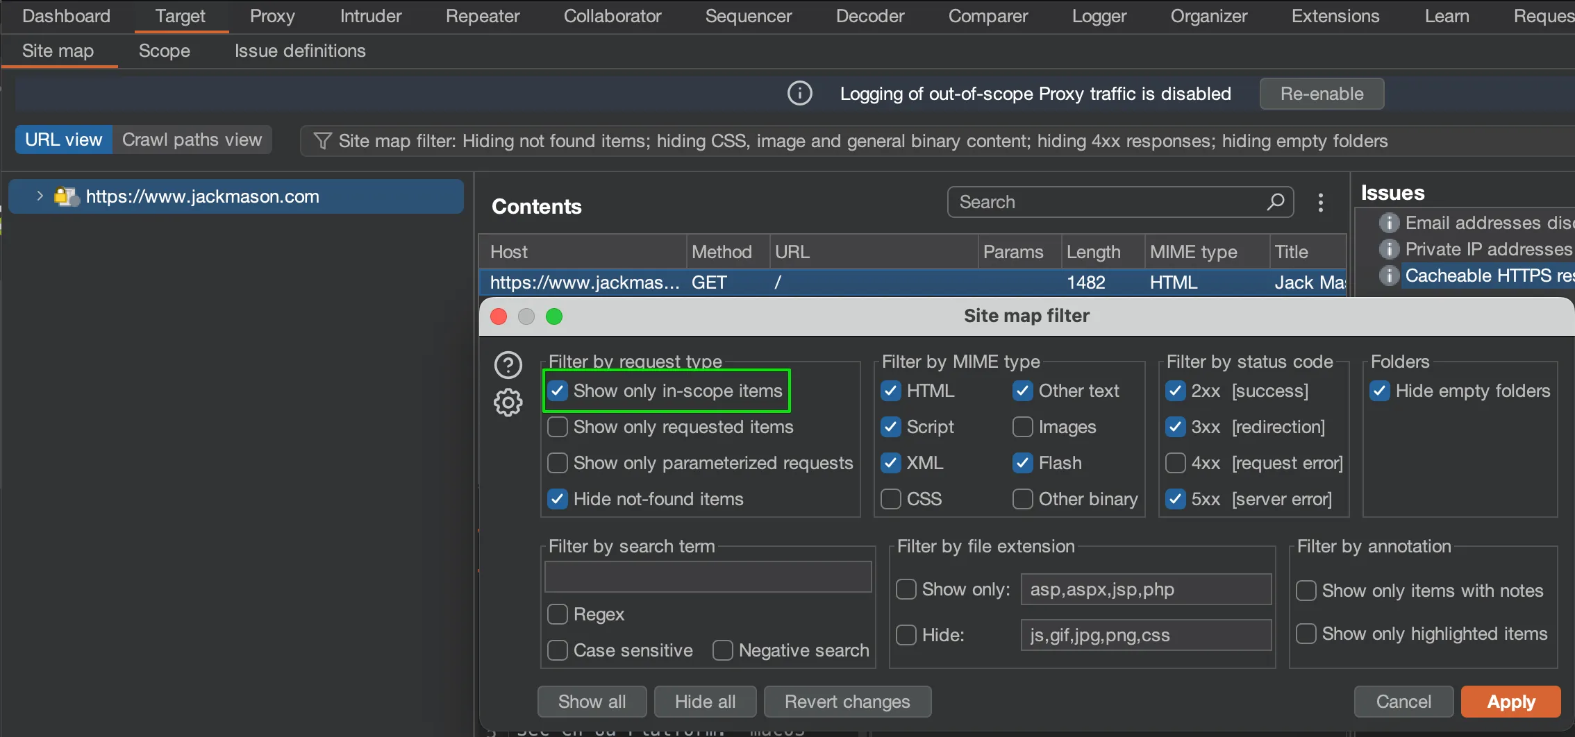Open the Intruder tab

[x=371, y=16]
